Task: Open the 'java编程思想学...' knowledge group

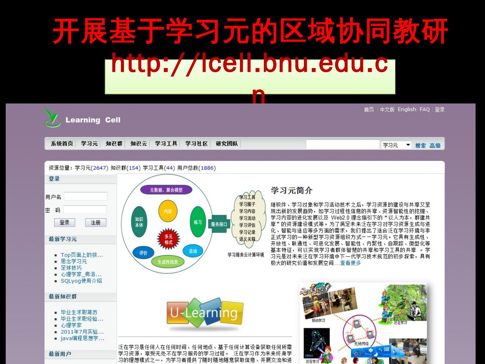Action: click(x=83, y=338)
